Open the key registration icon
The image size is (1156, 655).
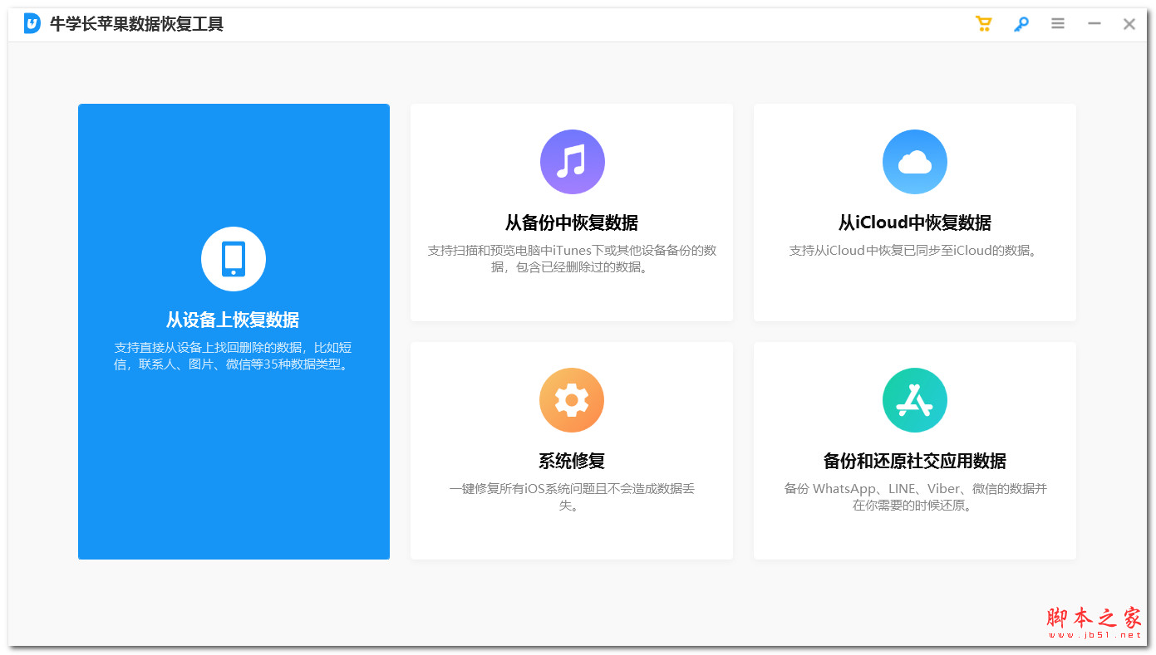click(1021, 23)
